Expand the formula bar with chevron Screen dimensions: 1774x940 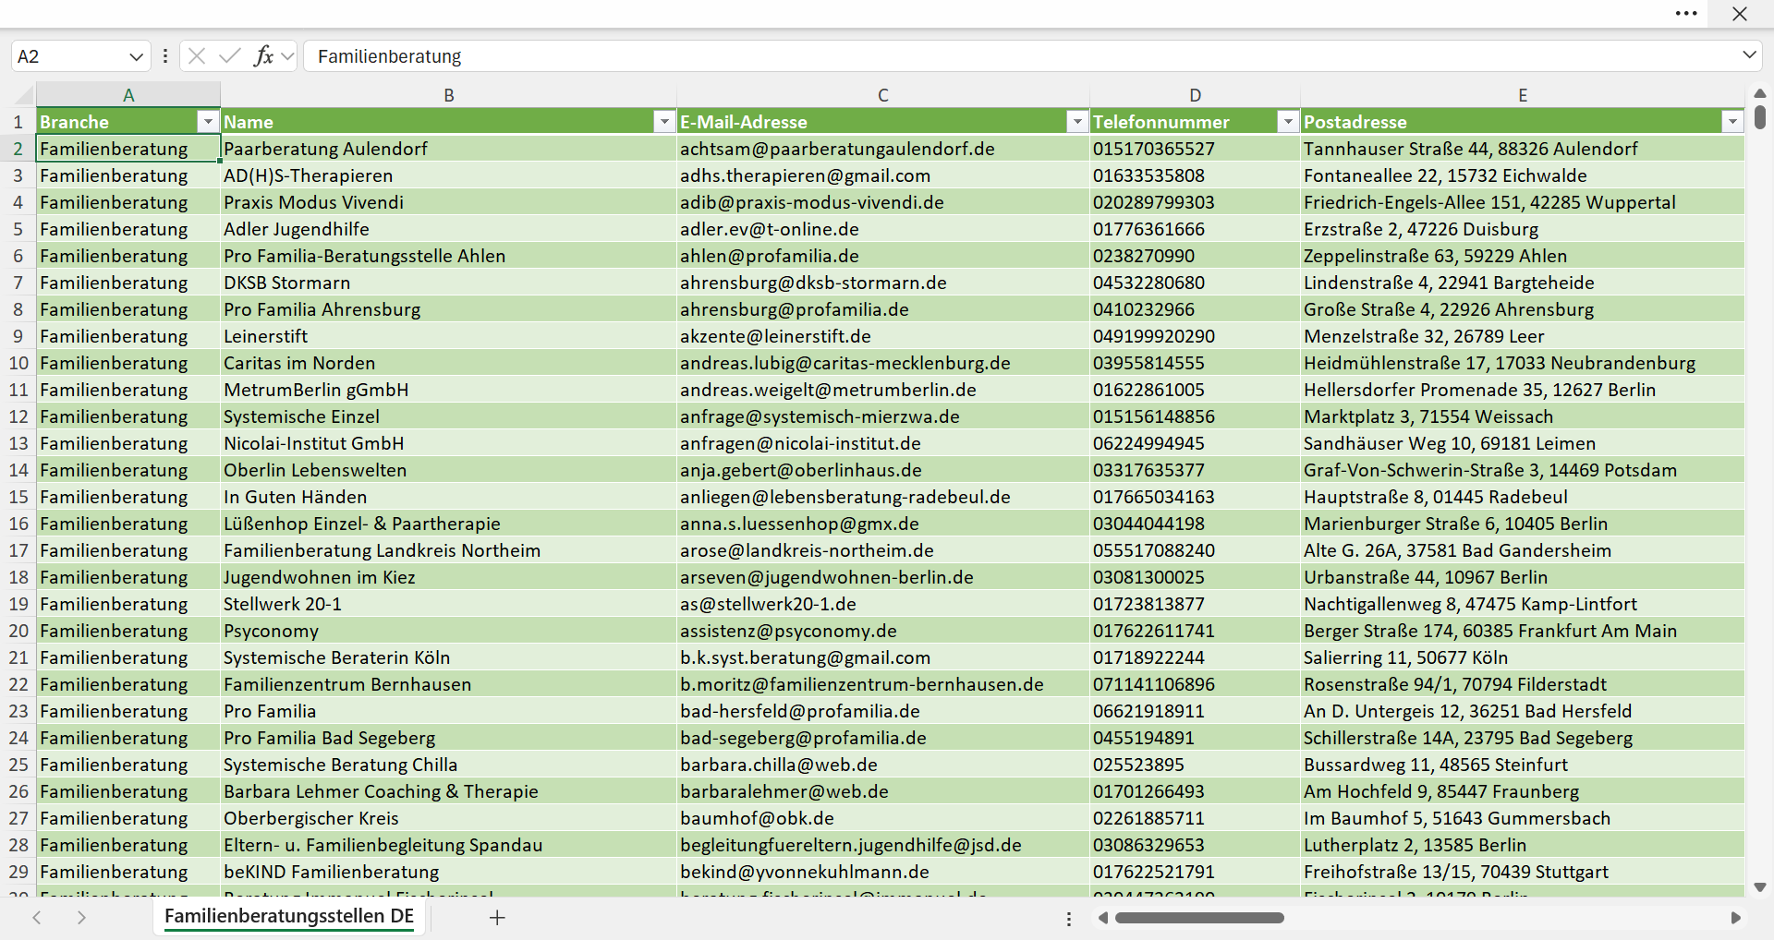[1749, 55]
